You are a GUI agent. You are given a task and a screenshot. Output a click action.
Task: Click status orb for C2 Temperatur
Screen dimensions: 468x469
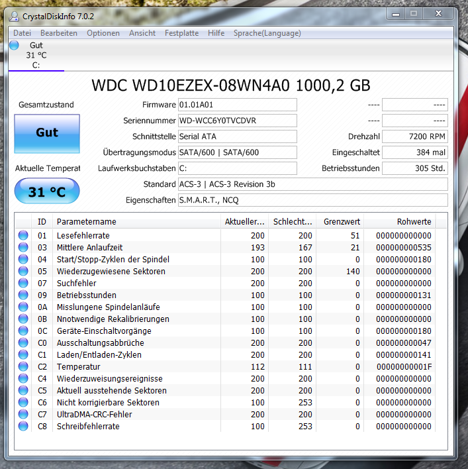pos(23,366)
